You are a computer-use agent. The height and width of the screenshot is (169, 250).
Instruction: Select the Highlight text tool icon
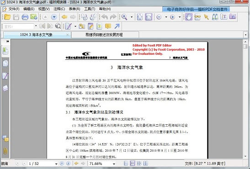pos(82,26)
